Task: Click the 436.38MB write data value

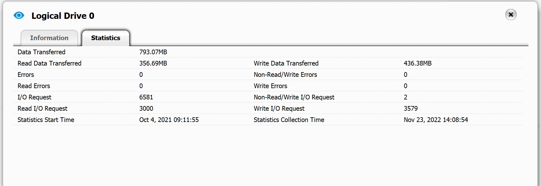Action: (418, 63)
